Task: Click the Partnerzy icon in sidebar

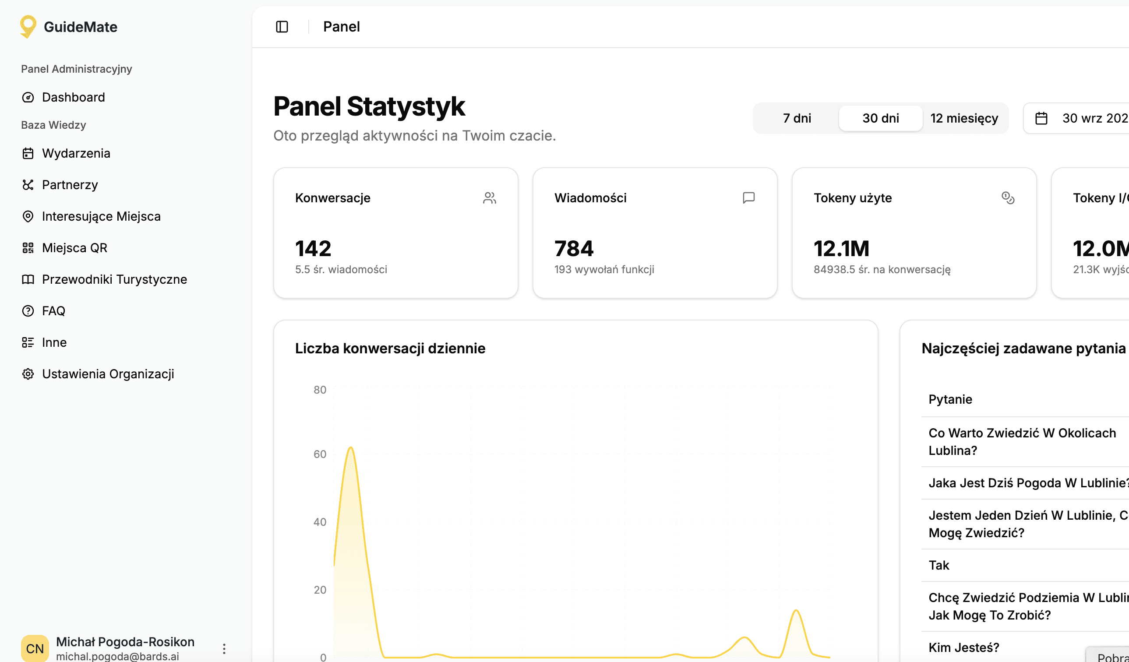Action: pyautogui.click(x=28, y=184)
